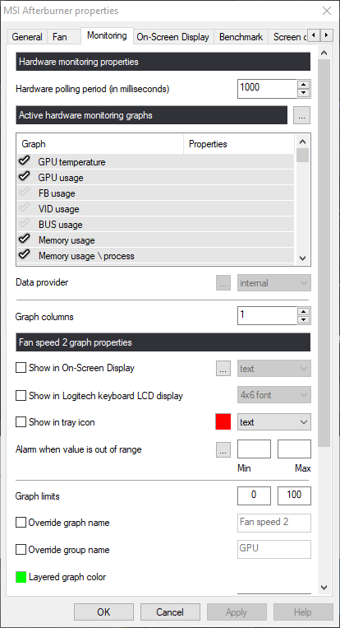The image size is (340, 628).
Task: Open Active hardware monitoring graphs options button
Action: tap(301, 116)
